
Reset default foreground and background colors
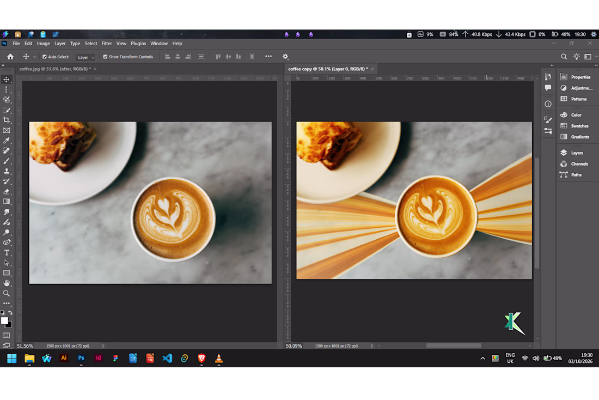(3, 313)
